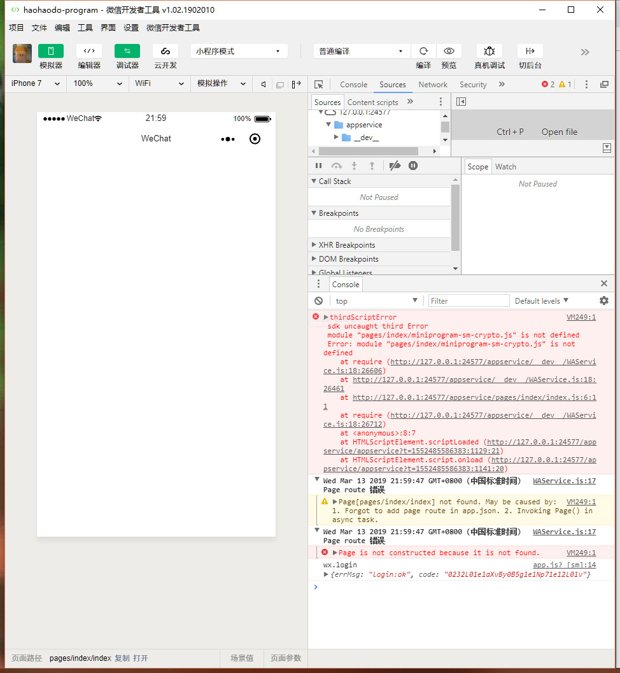Click the 切后台 switch to background icon
Viewport: 620px width, 673px height.
530,51
